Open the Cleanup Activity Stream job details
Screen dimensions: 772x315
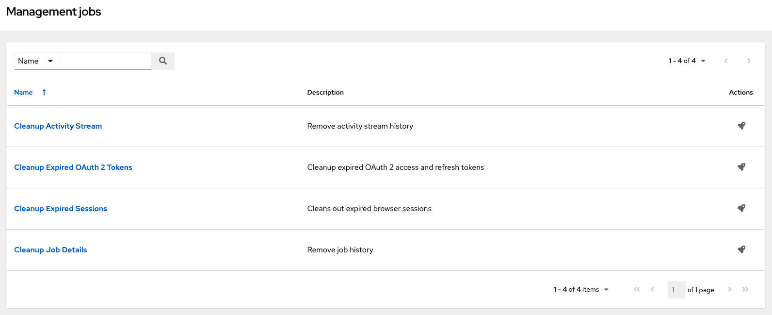click(58, 126)
